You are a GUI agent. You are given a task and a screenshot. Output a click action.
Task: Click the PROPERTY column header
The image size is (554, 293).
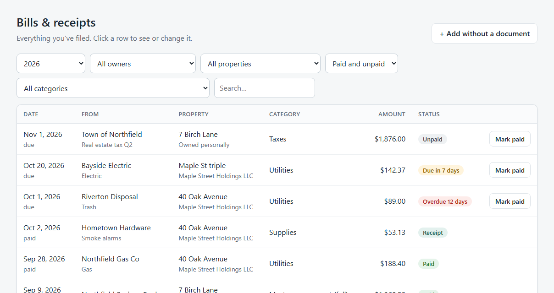coord(194,114)
